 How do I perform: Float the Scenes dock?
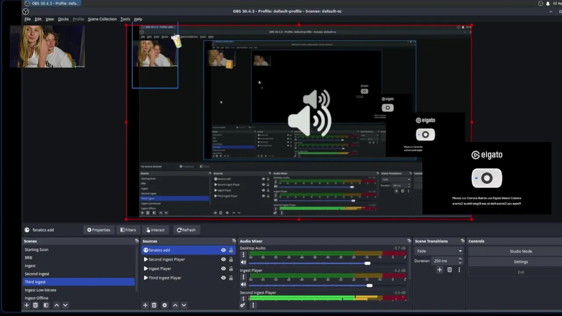(137, 241)
